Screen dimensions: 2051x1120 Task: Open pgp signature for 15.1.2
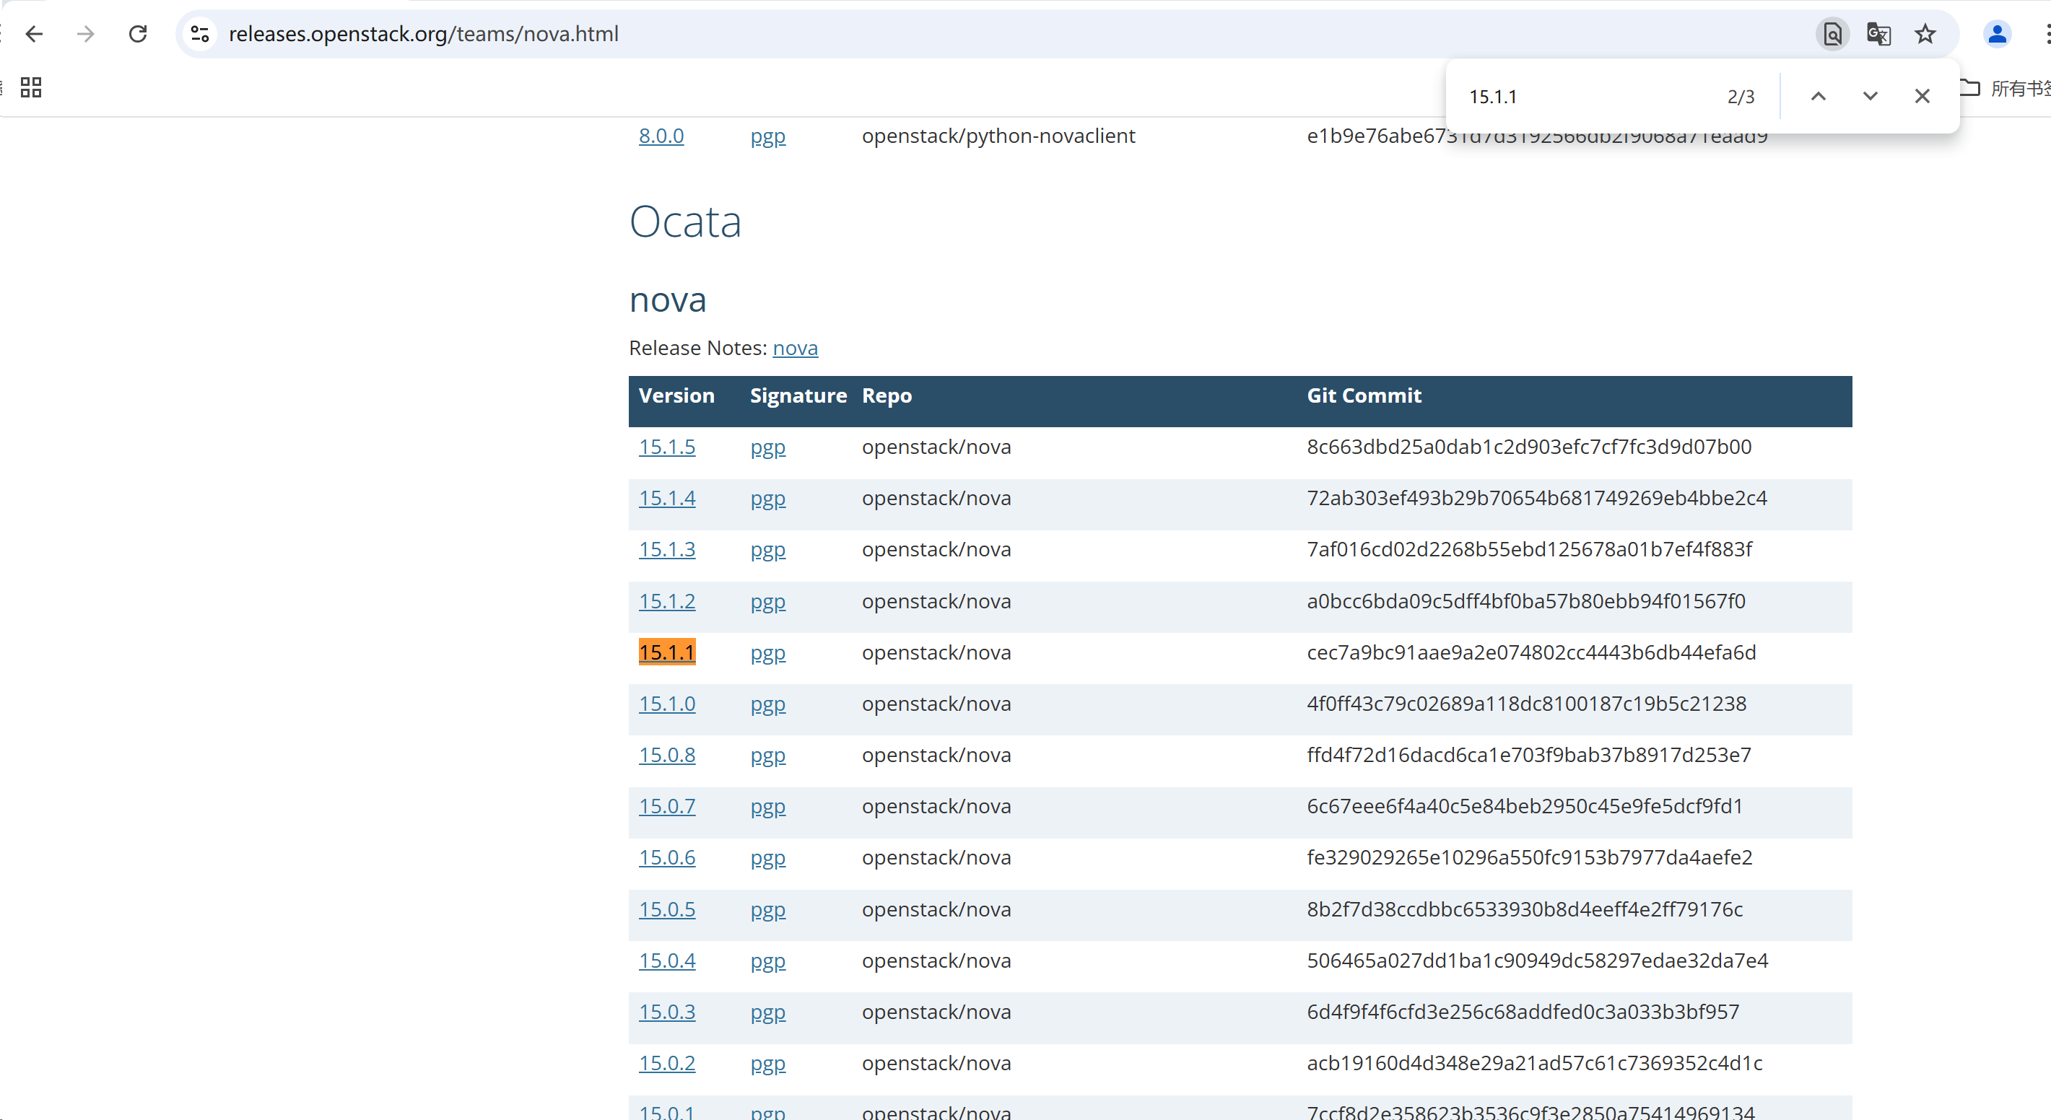(x=767, y=603)
